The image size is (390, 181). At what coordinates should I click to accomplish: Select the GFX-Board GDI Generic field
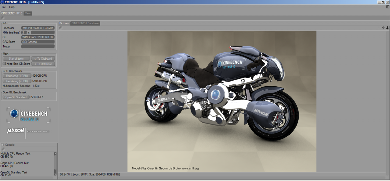coord(38,42)
